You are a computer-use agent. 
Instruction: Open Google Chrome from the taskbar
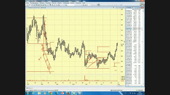click(x=51, y=93)
